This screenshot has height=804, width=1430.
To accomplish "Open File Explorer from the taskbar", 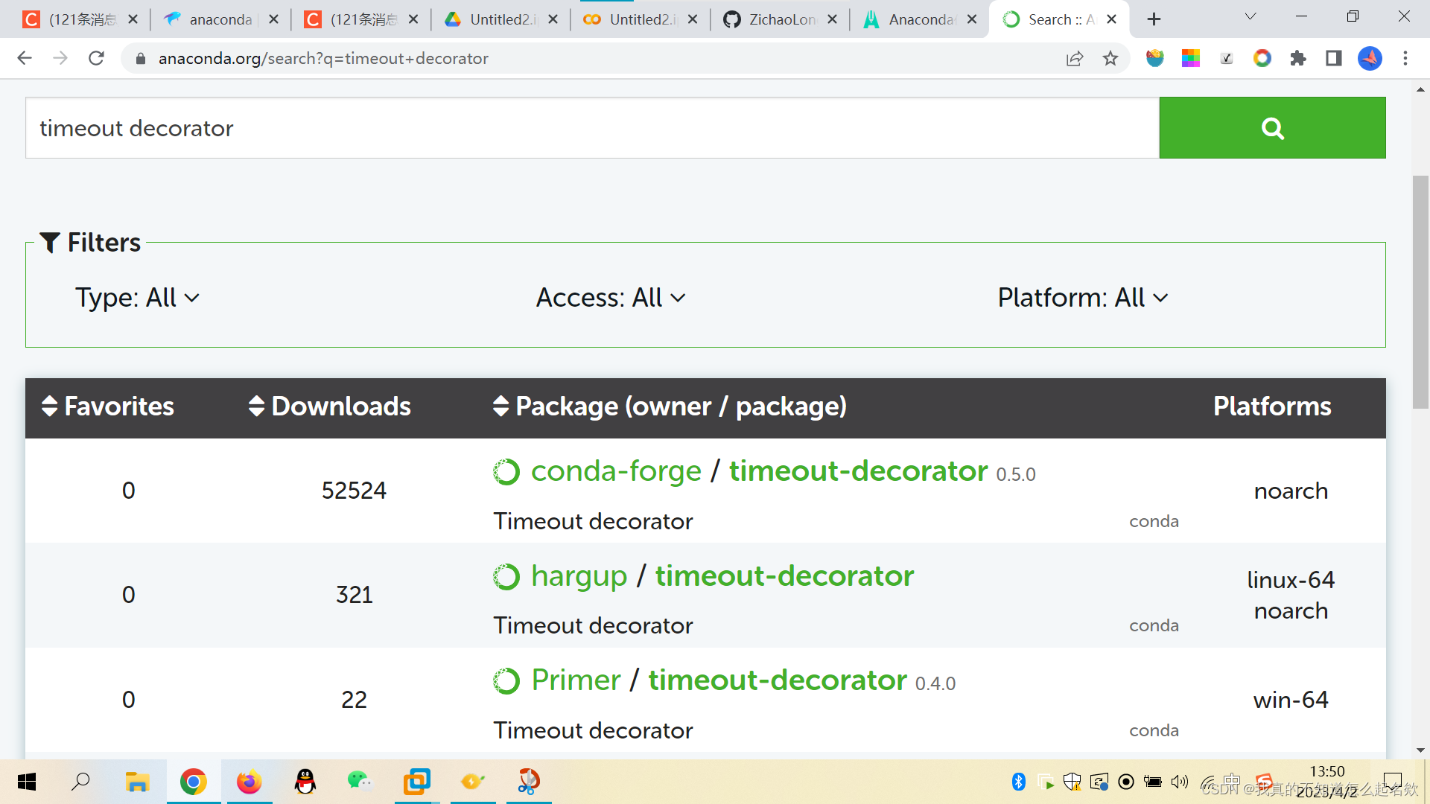I will [x=137, y=782].
